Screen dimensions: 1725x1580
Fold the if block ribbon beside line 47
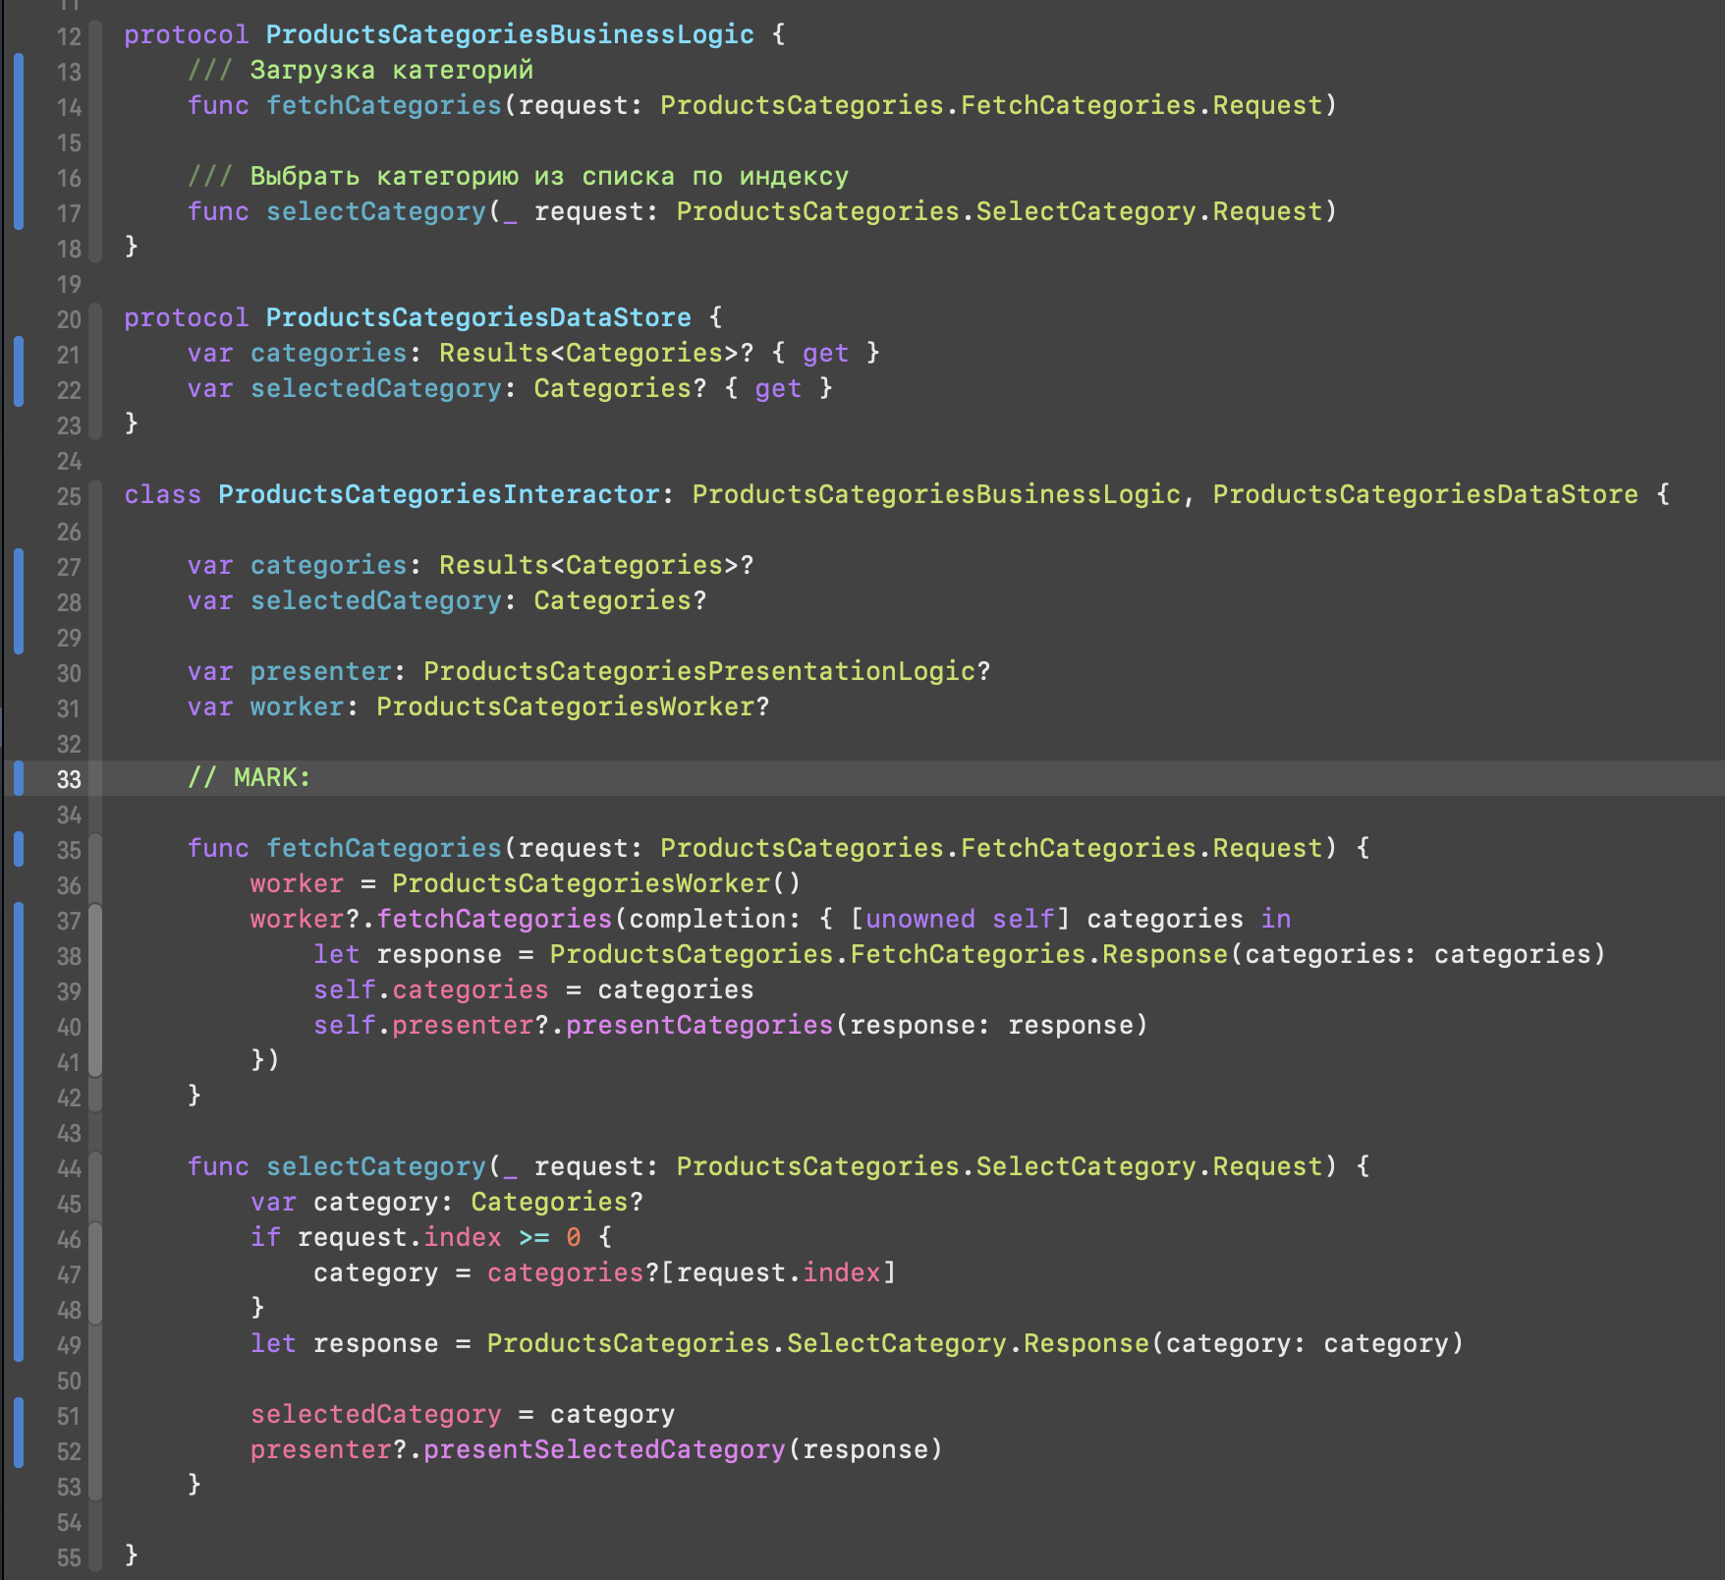[95, 1273]
